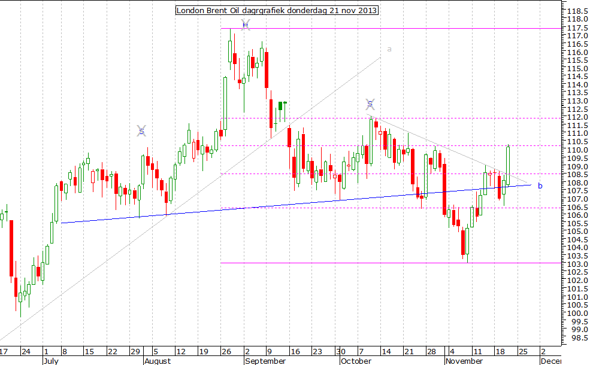Screen dimensions: 590x365
Task: Click date label 8 in July
Action: coord(65,352)
